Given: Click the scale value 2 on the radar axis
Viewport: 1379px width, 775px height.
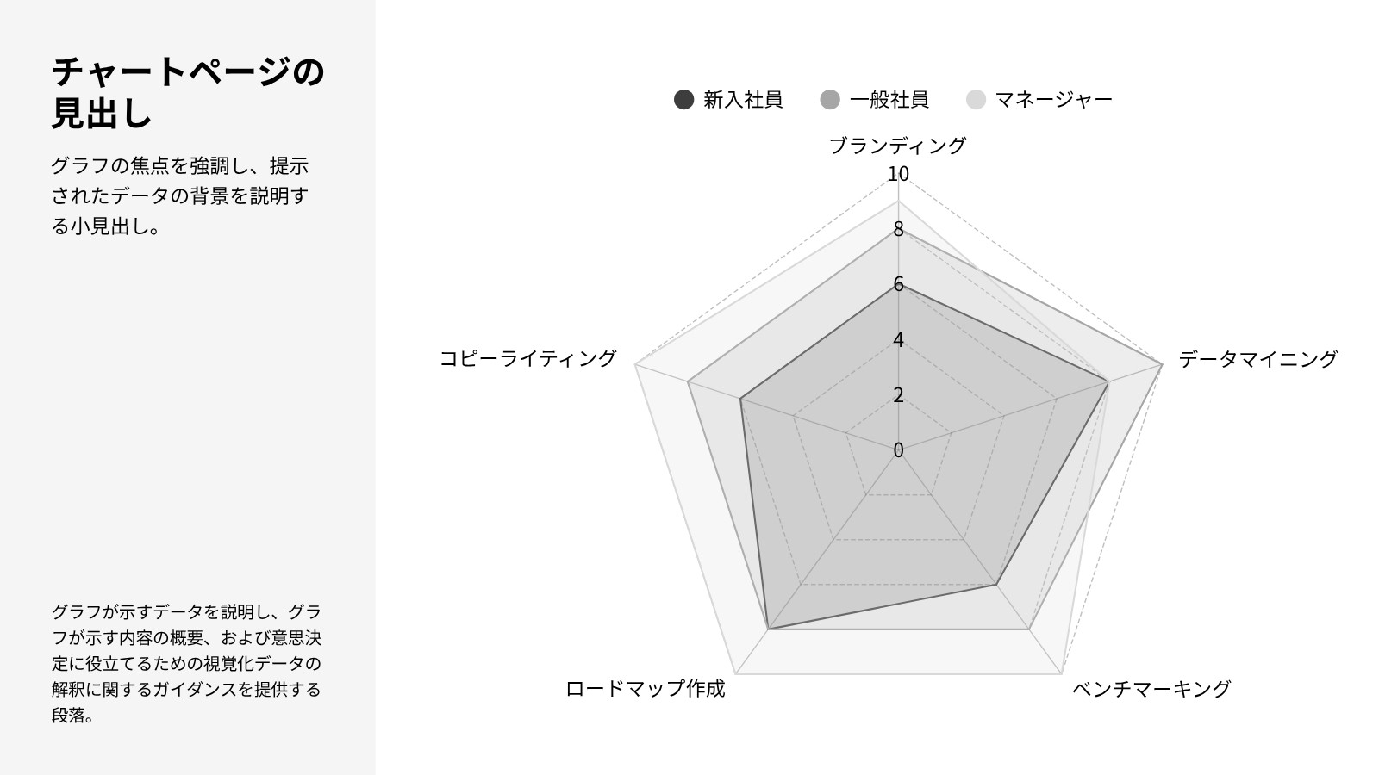Looking at the screenshot, I should pos(898,394).
